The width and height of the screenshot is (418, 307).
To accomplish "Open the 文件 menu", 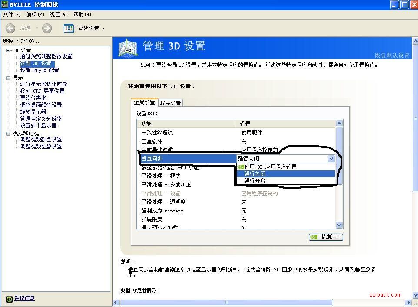I will tap(11, 14).
